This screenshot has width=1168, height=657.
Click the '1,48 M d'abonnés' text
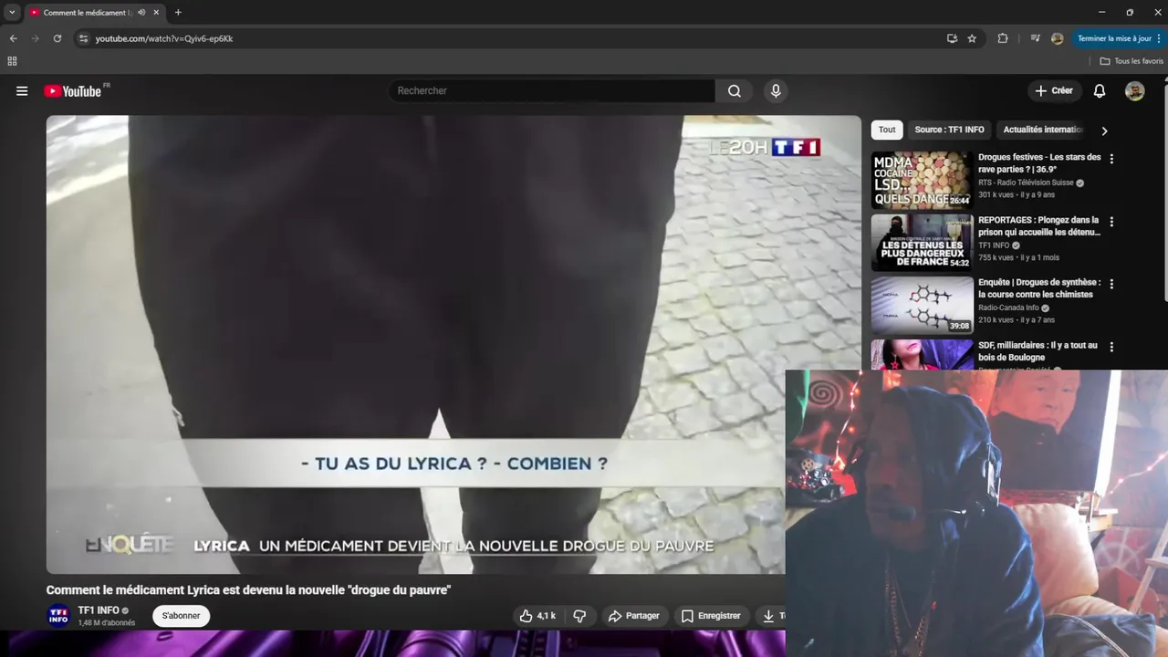[107, 623]
